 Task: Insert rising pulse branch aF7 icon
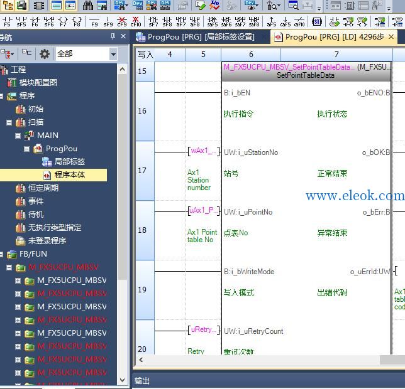click(x=181, y=21)
